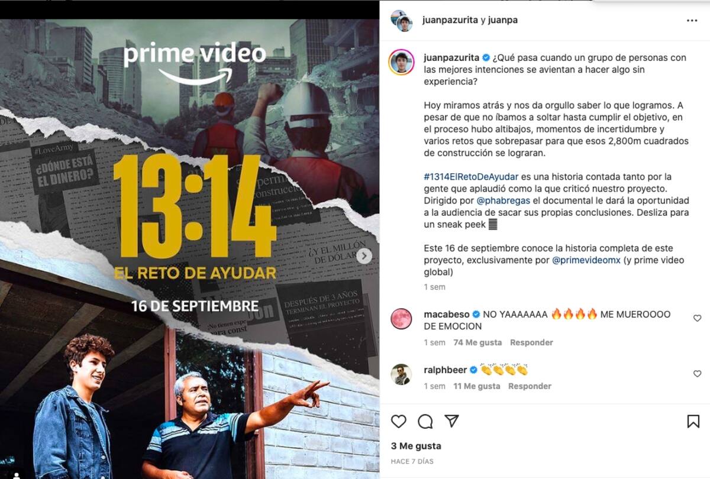Image resolution: width=710 pixels, height=479 pixels.
Task: Open macabeso's avatar
Action: click(401, 319)
